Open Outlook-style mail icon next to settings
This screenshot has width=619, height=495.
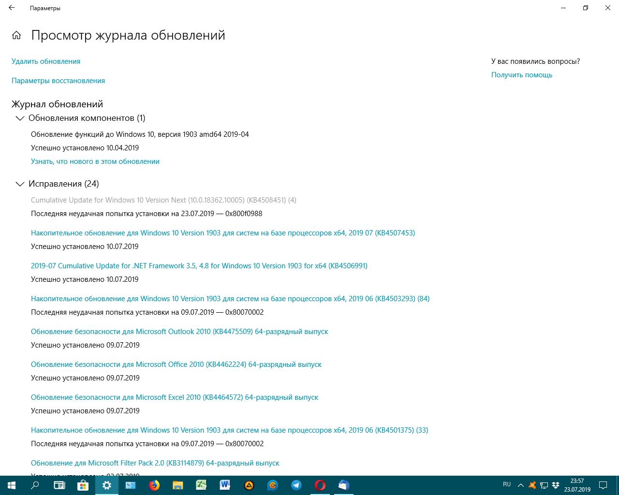click(131, 485)
